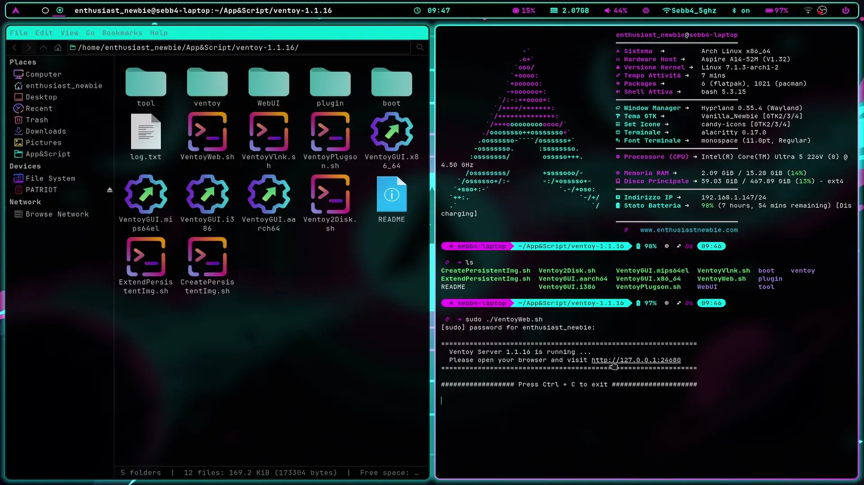This screenshot has width=864, height=485.
Task: Select the VentoyGUI.mips64el executable icon
Action: (146, 194)
